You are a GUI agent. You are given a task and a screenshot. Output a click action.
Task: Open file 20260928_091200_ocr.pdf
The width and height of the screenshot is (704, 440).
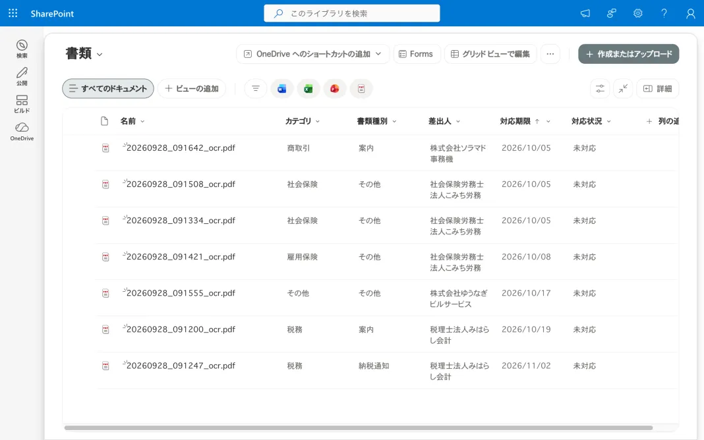[x=181, y=329]
